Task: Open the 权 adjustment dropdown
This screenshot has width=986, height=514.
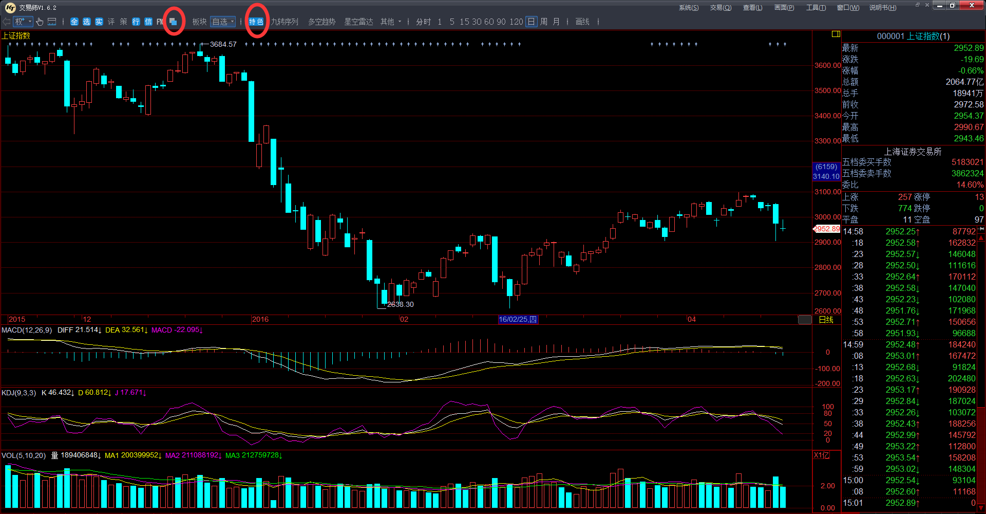Action: [23, 22]
